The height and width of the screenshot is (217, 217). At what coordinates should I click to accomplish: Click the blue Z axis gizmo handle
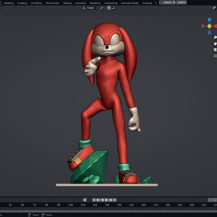[209, 20]
